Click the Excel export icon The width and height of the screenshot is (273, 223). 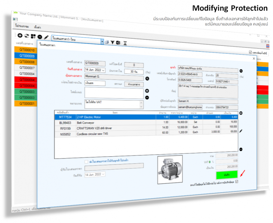coord(118,43)
